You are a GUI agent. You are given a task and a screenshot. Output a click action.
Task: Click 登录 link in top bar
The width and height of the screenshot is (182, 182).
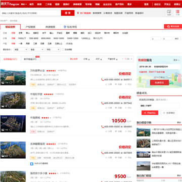point(146,4)
